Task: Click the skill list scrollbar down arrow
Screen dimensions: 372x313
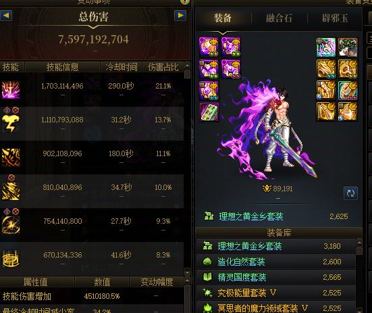Action: click(187, 272)
